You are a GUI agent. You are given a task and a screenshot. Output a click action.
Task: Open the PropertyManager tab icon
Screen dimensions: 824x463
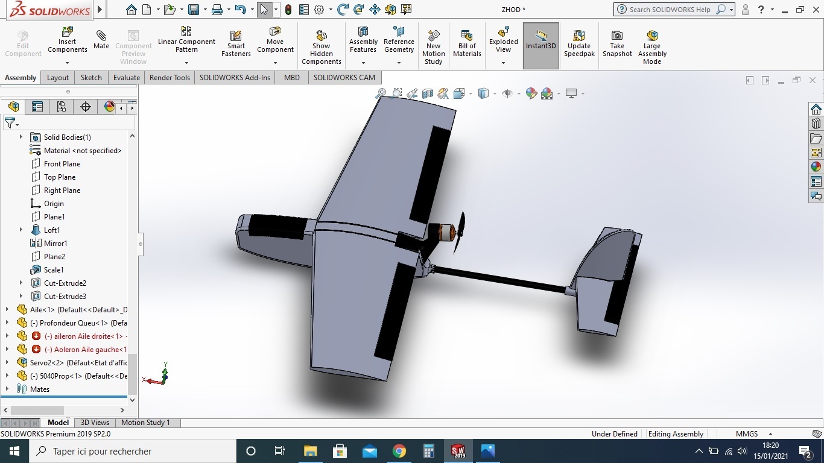37,107
